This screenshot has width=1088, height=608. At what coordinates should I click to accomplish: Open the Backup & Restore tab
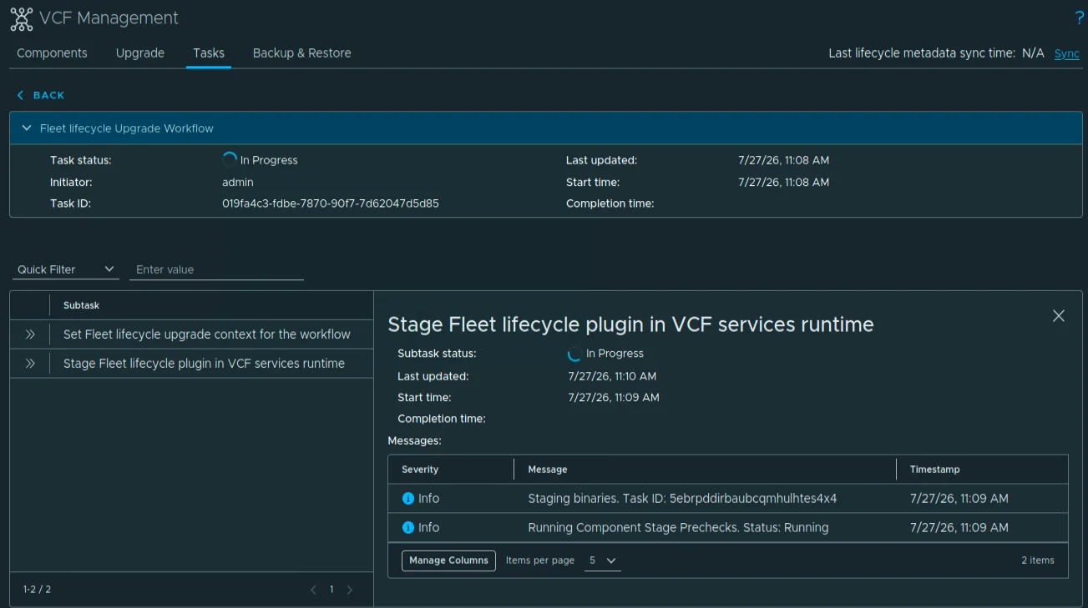302,53
